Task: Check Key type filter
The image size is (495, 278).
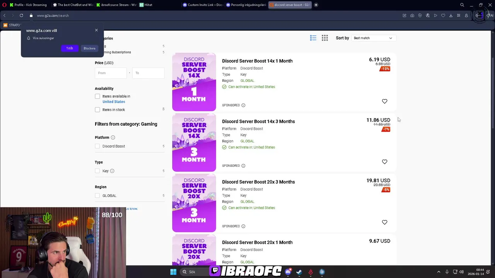Action: point(97,171)
